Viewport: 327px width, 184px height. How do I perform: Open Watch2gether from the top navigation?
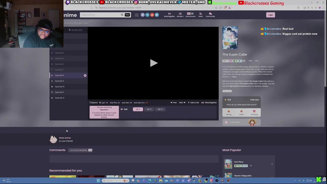click(169, 15)
